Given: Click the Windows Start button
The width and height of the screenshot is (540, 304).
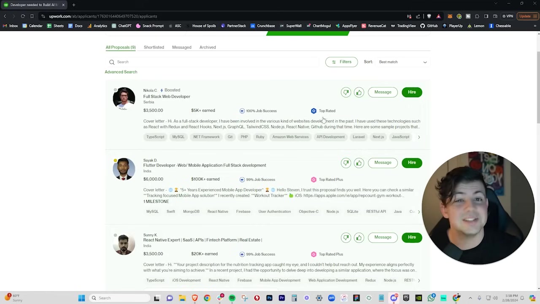Looking at the screenshot, I should pos(81,298).
